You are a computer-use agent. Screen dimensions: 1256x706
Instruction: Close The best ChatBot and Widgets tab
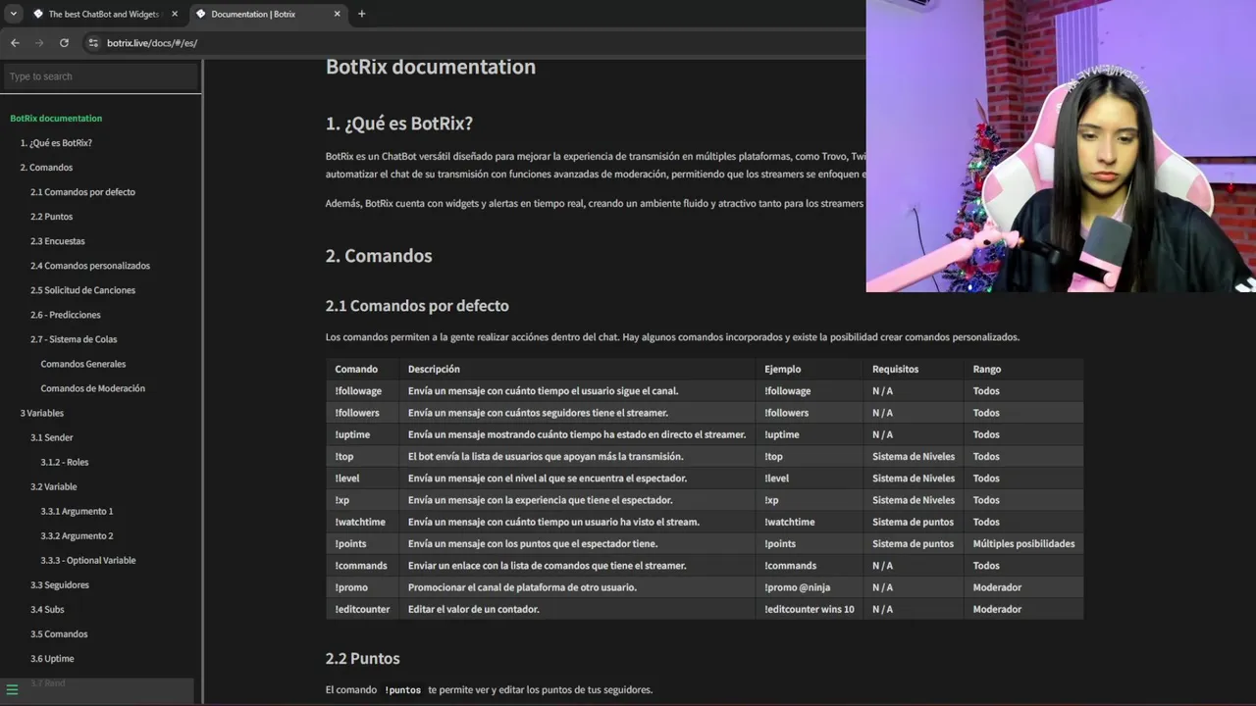[x=174, y=14]
